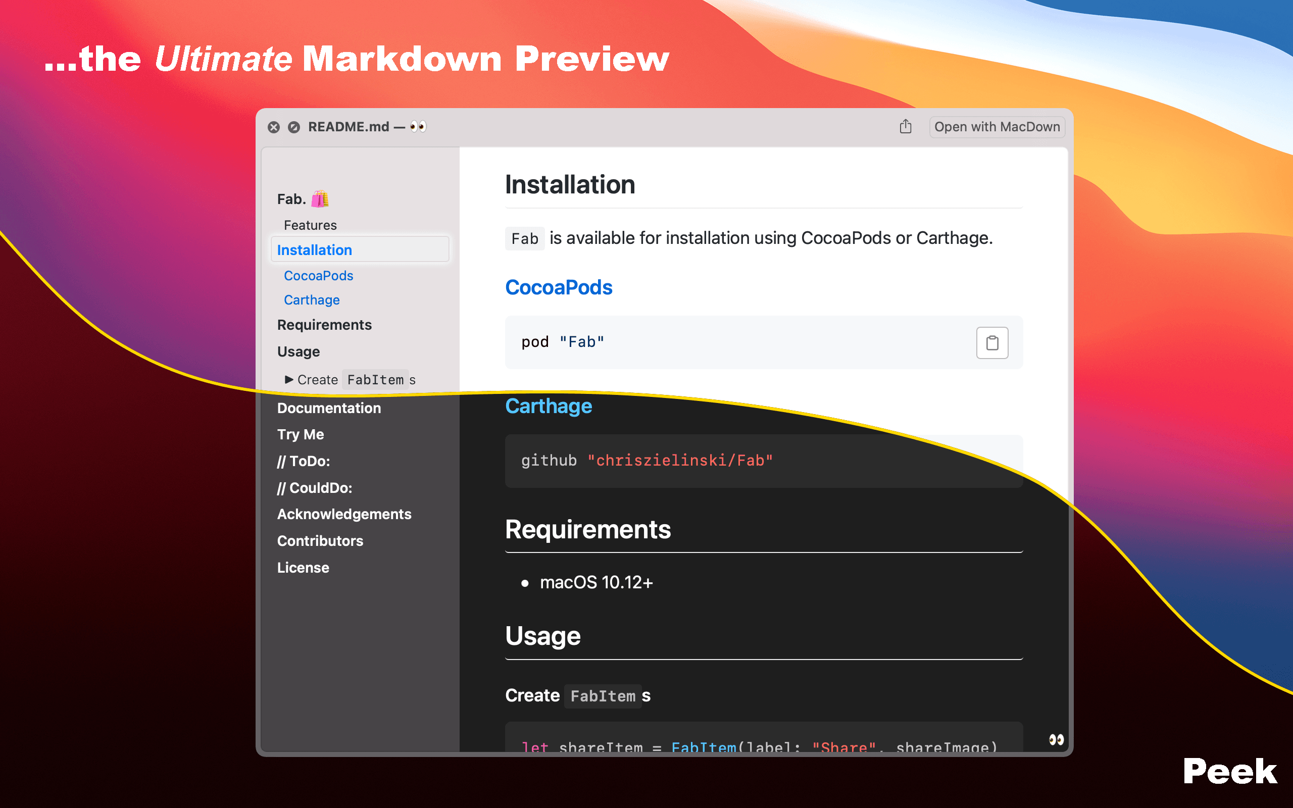This screenshot has height=808, width=1293.
Task: Copy the pod "Fab" code with clipboard icon
Action: [992, 342]
